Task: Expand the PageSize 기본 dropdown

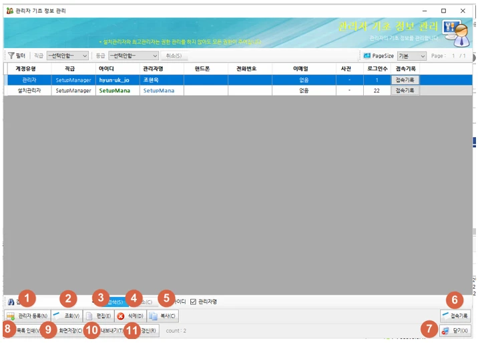Action: coord(412,56)
